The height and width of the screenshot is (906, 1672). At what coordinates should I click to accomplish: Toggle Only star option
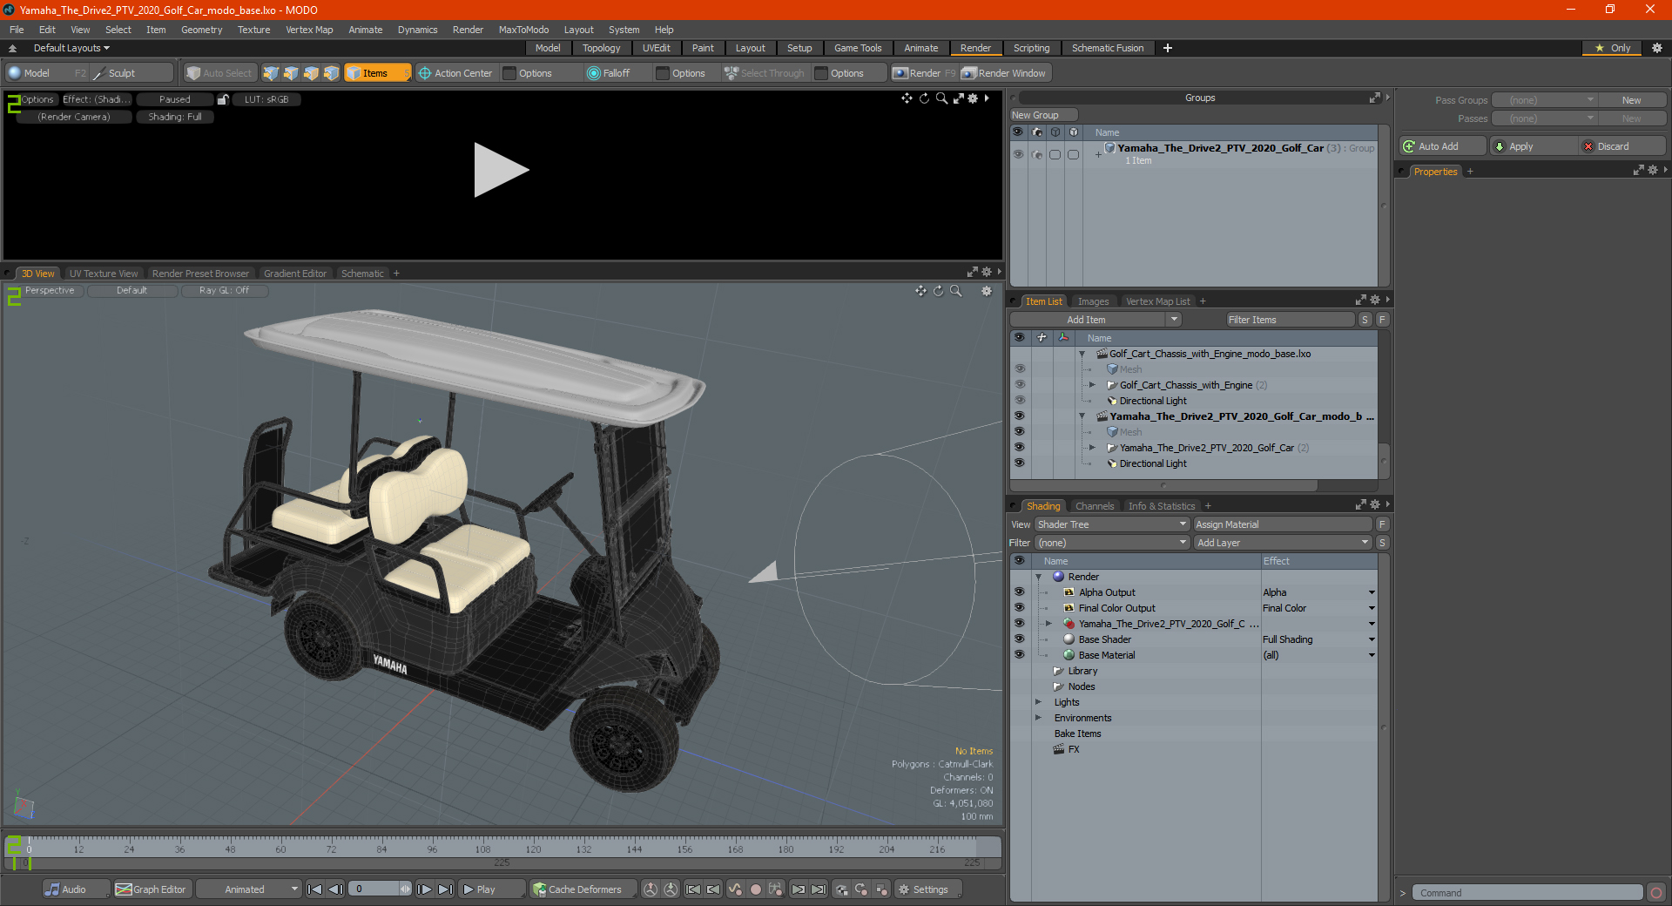pyautogui.click(x=1613, y=48)
